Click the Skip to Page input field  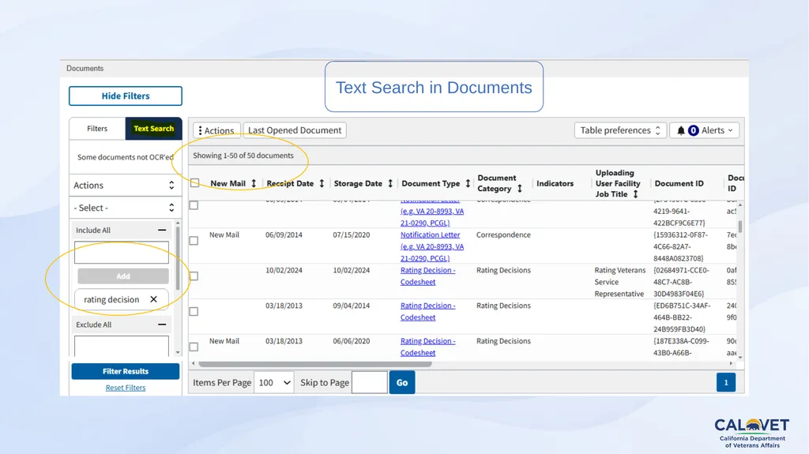(370, 382)
